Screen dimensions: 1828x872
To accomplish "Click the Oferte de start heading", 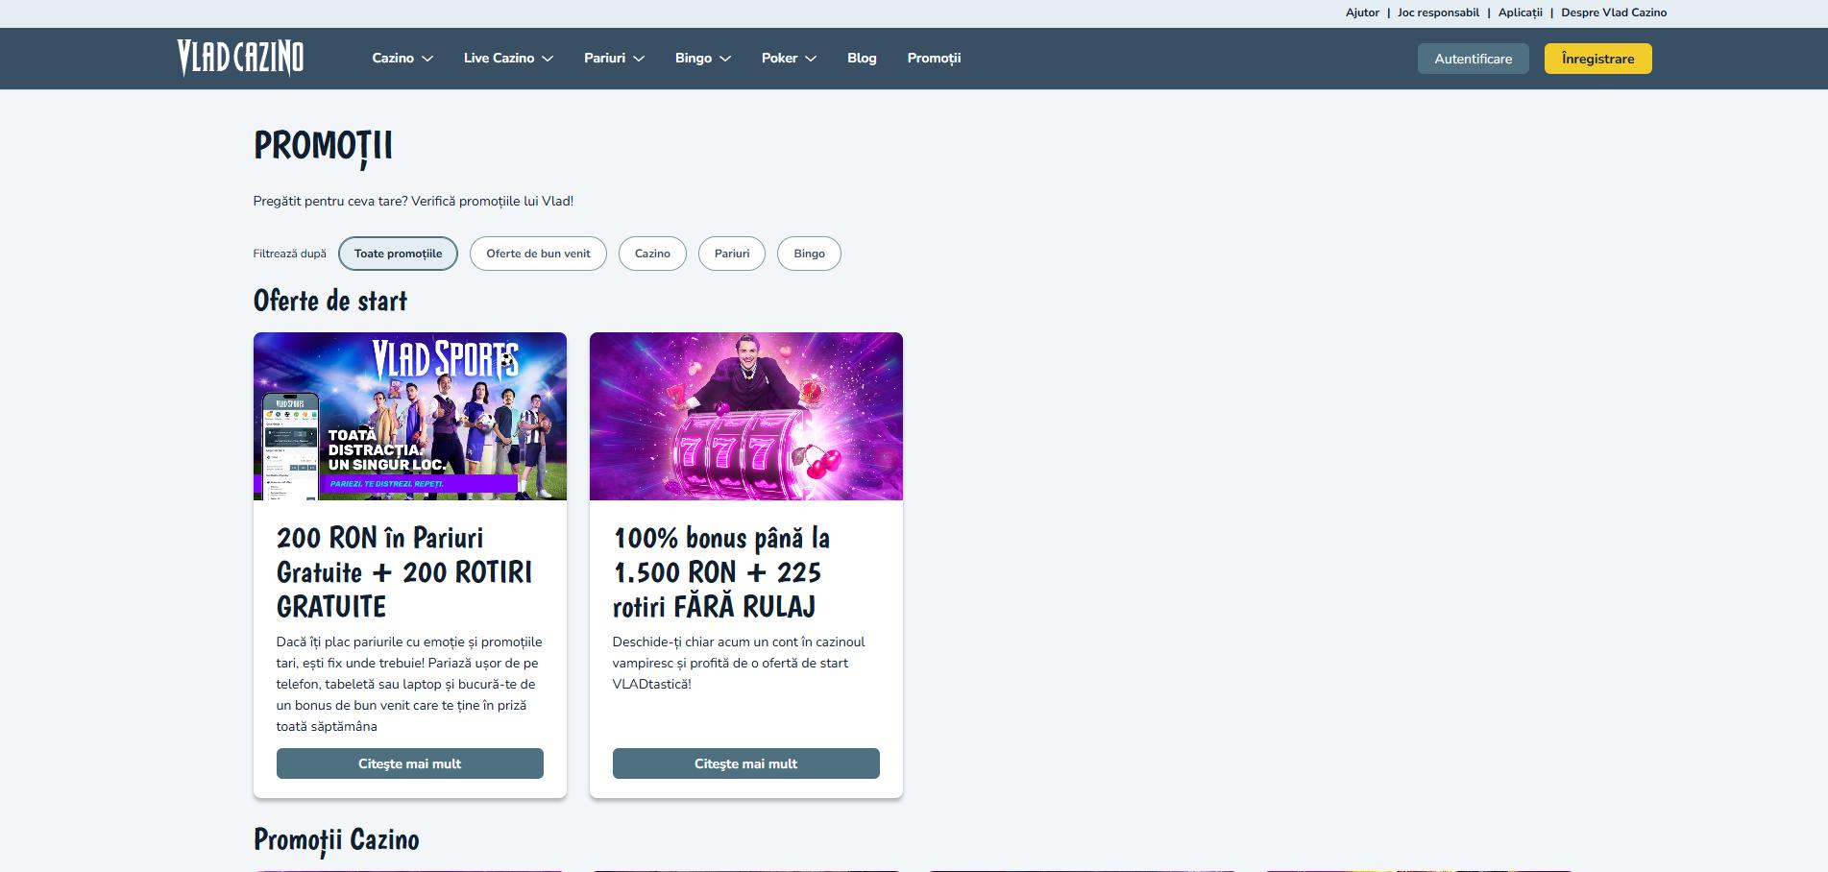I will click(x=330, y=301).
